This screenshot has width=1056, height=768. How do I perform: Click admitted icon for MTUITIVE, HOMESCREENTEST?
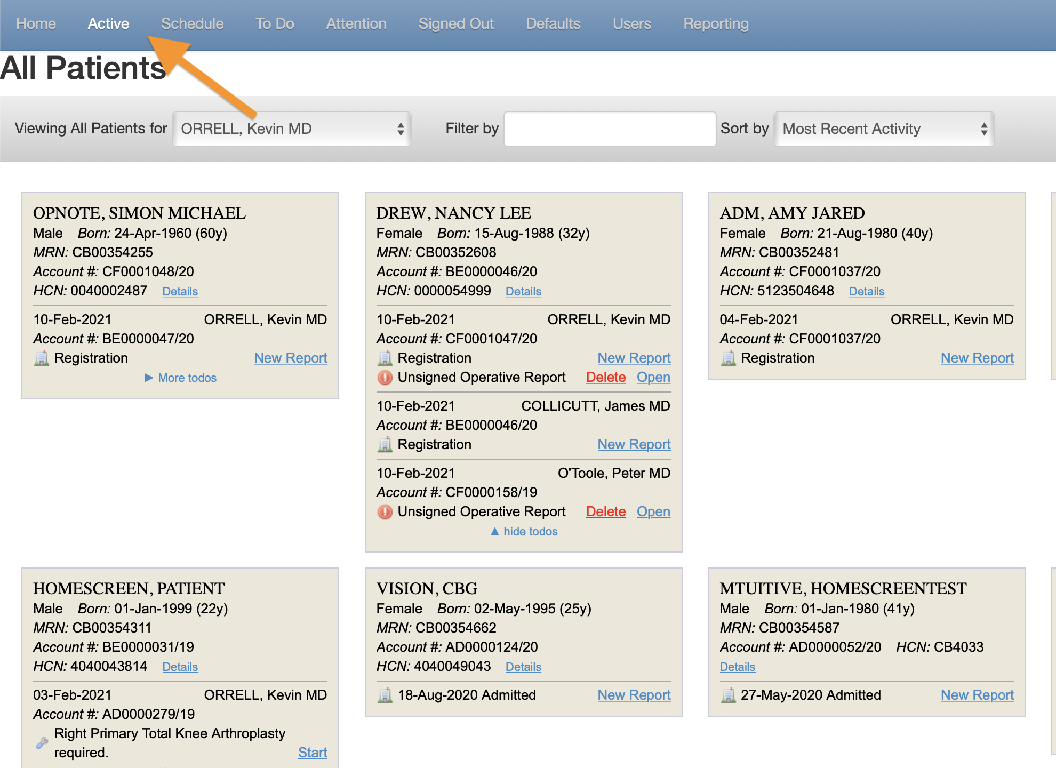point(728,695)
